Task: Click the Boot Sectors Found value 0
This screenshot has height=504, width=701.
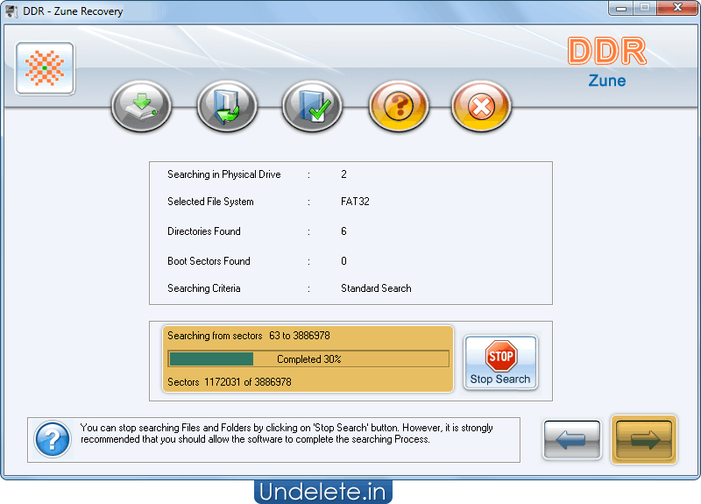Action: point(343,261)
